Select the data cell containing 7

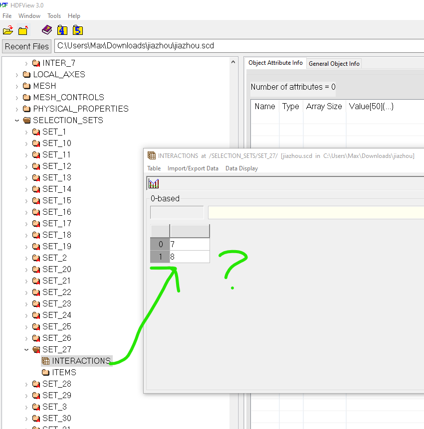(190, 244)
